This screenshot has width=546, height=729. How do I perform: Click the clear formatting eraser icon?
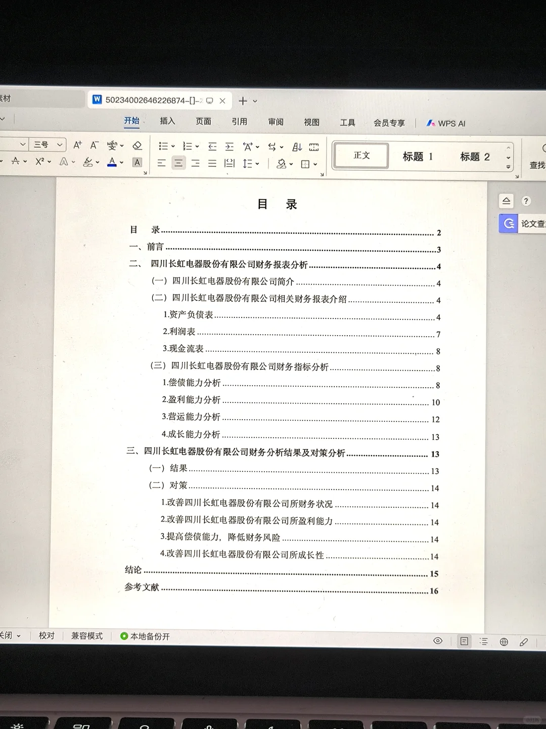point(137,146)
